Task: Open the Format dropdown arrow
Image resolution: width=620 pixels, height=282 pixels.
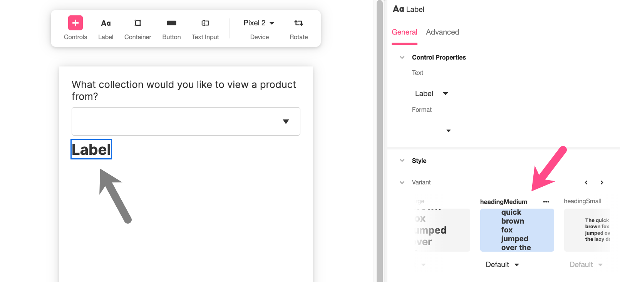Action: tap(448, 131)
